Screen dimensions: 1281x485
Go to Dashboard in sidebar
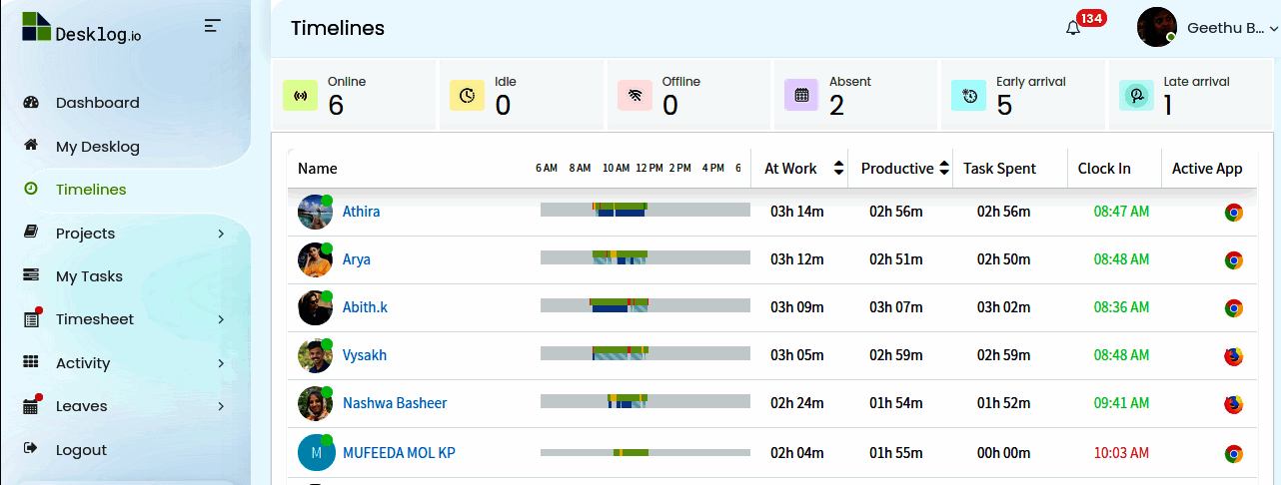coord(97,103)
